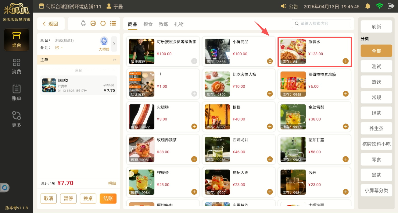The image size is (398, 213).
Task: Click the product search input field
Action: coord(323,23)
